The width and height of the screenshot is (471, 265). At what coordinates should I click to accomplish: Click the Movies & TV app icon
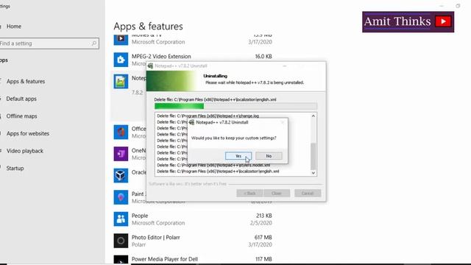click(x=121, y=39)
